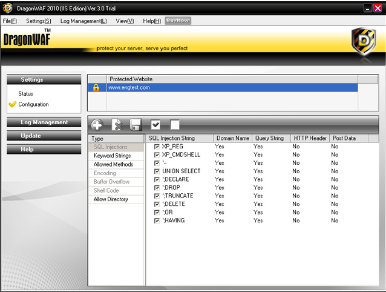Select Encoding rule type
Image resolution: width=386 pixels, height=292 pixels.
(116, 173)
